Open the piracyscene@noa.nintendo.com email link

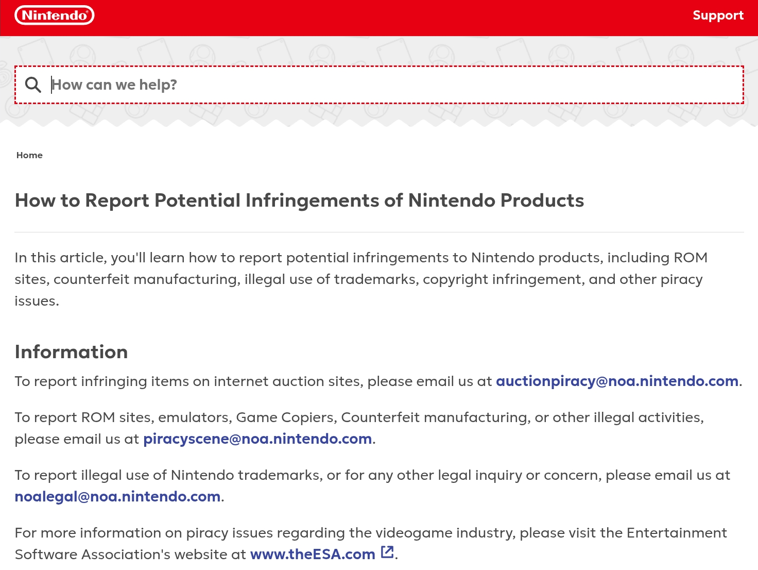(257, 439)
